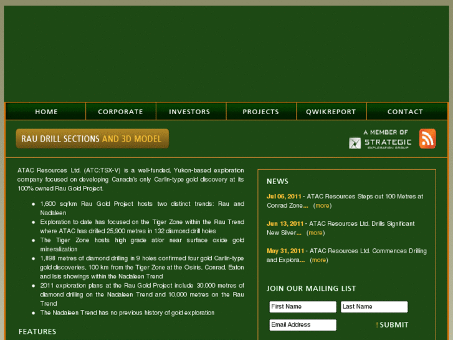Select the May 31, 2011 news date
Image resolution: width=453 pixels, height=340 pixels.
pos(285,251)
